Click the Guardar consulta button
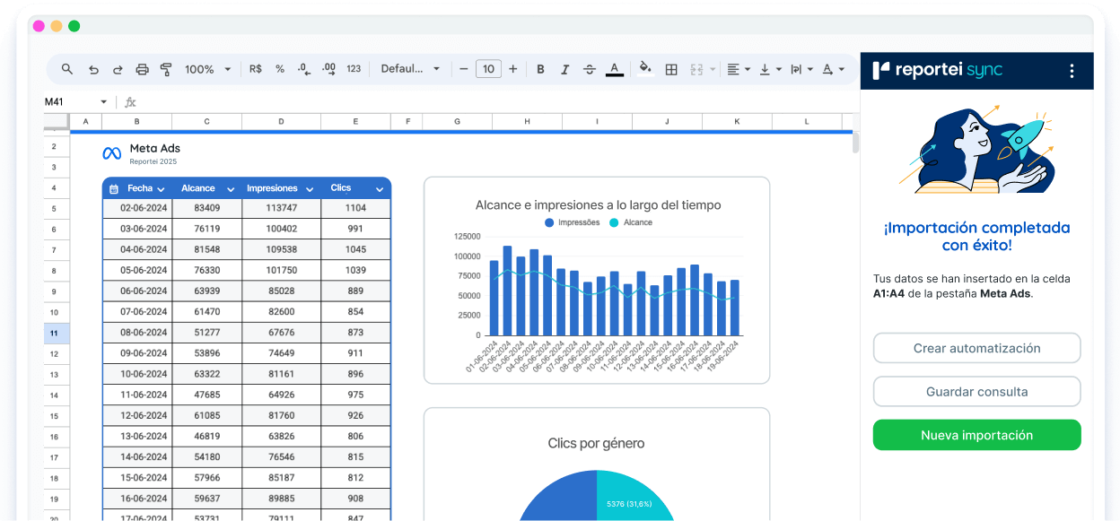The width and height of the screenshot is (1120, 521). 976,392
